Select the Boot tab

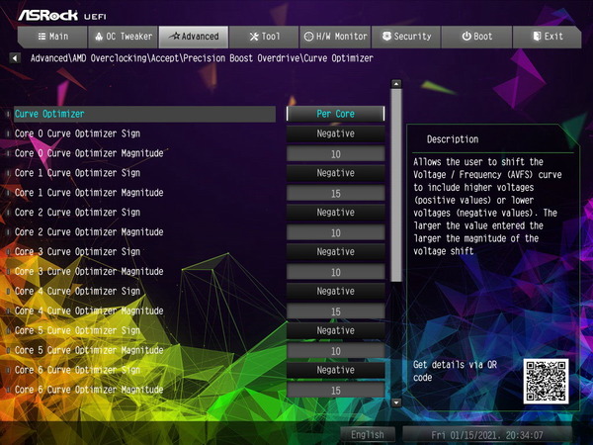pyautogui.click(x=477, y=37)
